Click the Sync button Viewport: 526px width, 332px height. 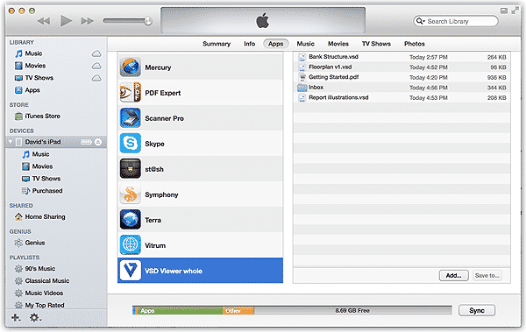[x=477, y=310]
